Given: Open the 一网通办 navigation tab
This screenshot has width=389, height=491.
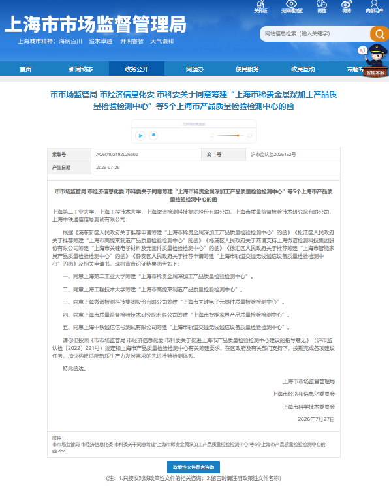Looking at the screenshot, I should pyautogui.click(x=192, y=69).
